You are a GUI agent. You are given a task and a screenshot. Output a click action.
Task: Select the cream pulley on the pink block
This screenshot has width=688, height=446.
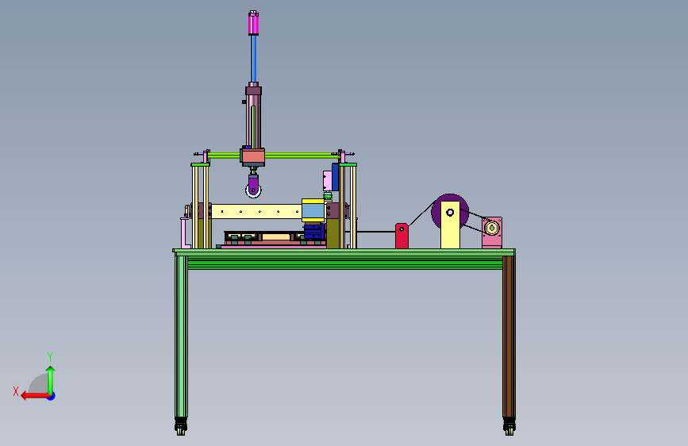pyautogui.click(x=492, y=229)
